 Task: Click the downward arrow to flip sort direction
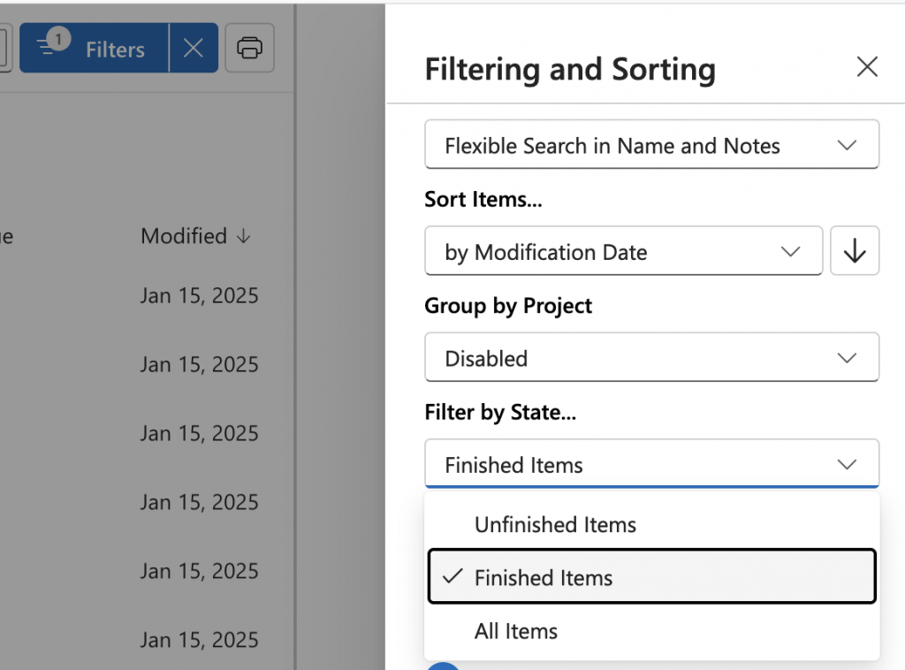click(855, 250)
